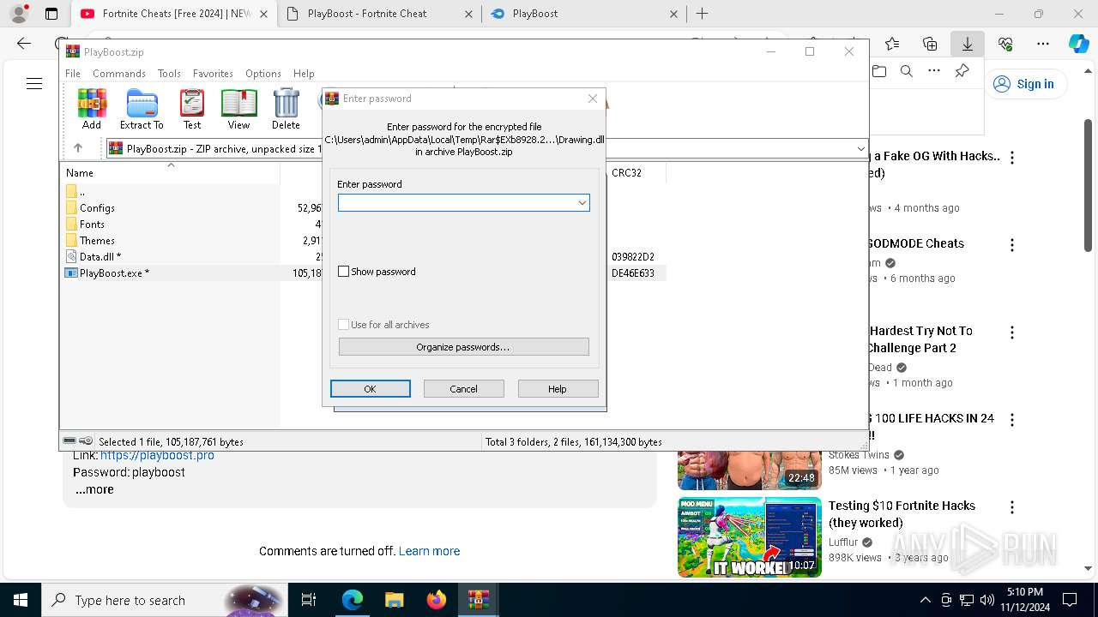This screenshot has width=1098, height=617.
Task: Select the Themes folder
Action: pos(97,240)
